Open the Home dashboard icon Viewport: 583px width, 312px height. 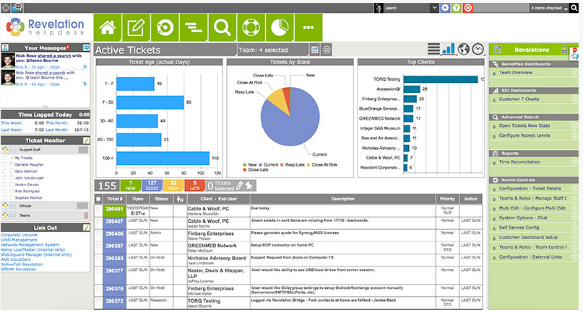107,27
